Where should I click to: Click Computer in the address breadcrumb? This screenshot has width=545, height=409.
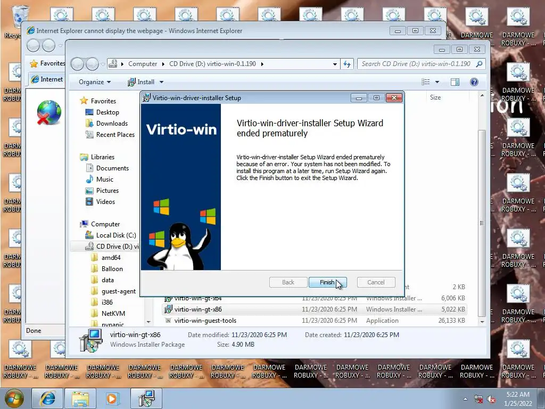(143, 64)
